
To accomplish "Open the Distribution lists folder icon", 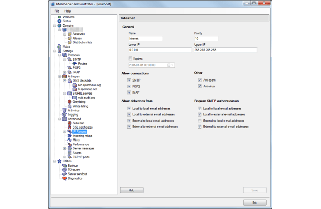I will (70, 42).
